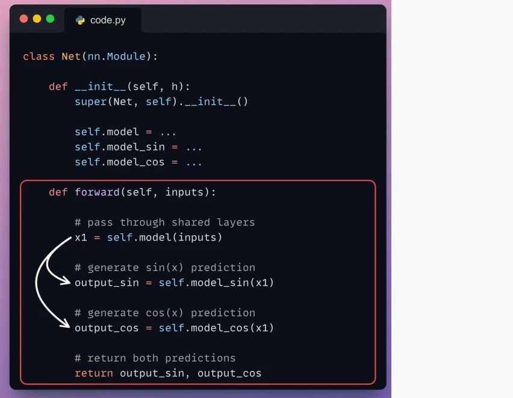Click the self.model_cos = ... line
This screenshot has height=398, width=513.
(138, 162)
